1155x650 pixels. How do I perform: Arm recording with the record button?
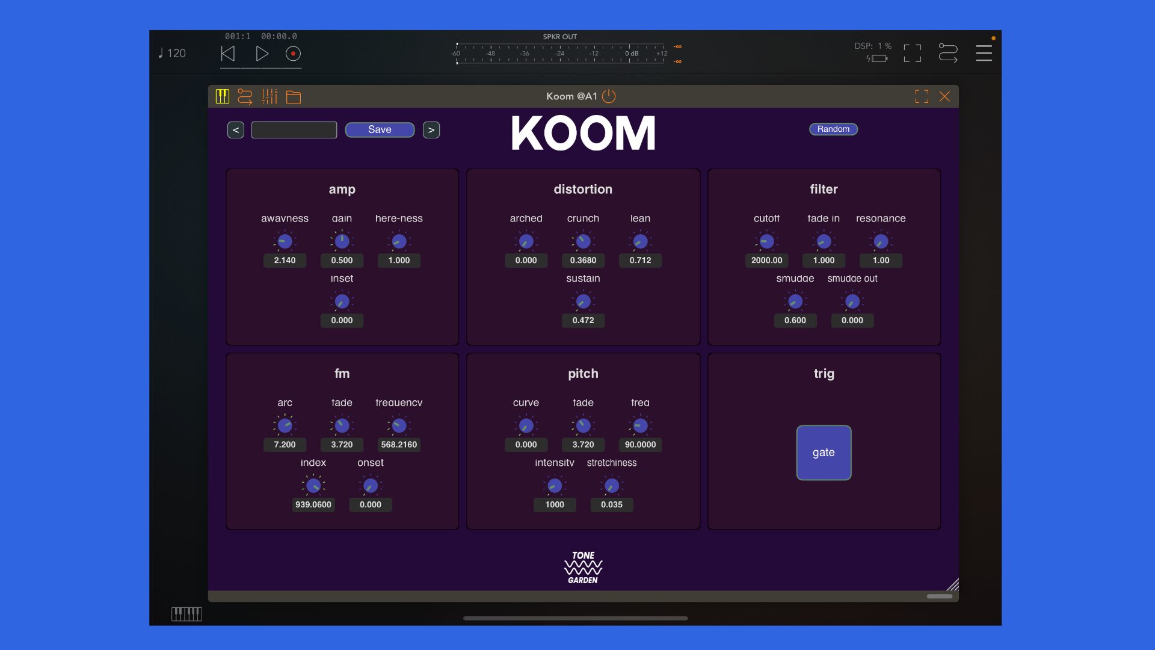click(293, 54)
